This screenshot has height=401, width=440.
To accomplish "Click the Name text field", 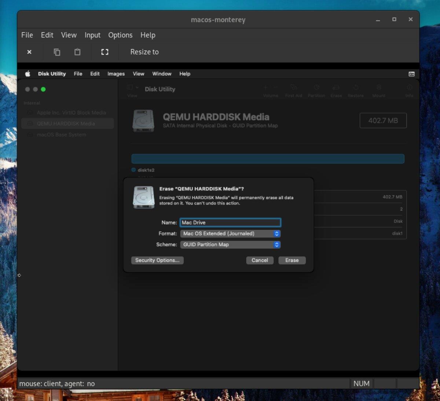I will coord(230,222).
